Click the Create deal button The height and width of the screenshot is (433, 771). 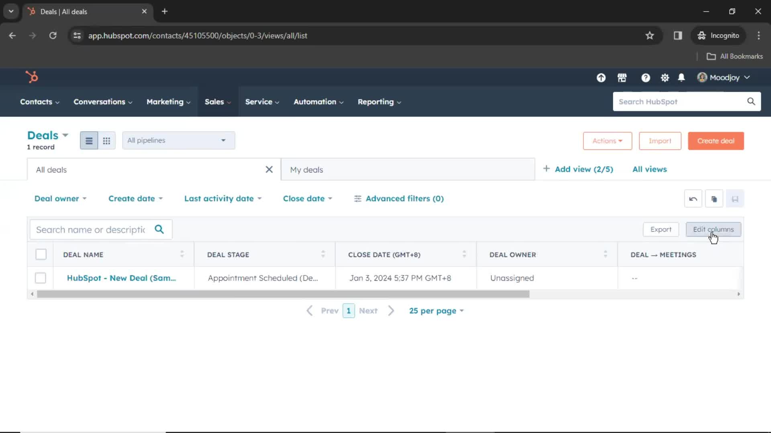coord(716,141)
